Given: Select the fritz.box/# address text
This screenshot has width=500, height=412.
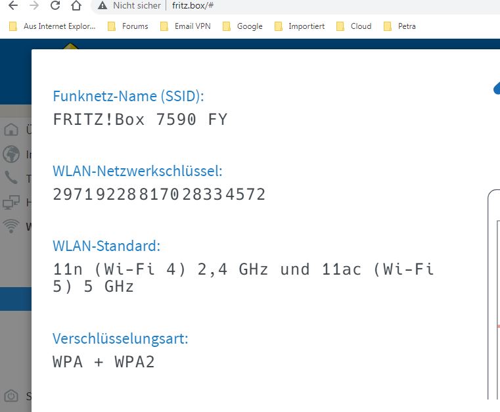Looking at the screenshot, I should point(193,5).
